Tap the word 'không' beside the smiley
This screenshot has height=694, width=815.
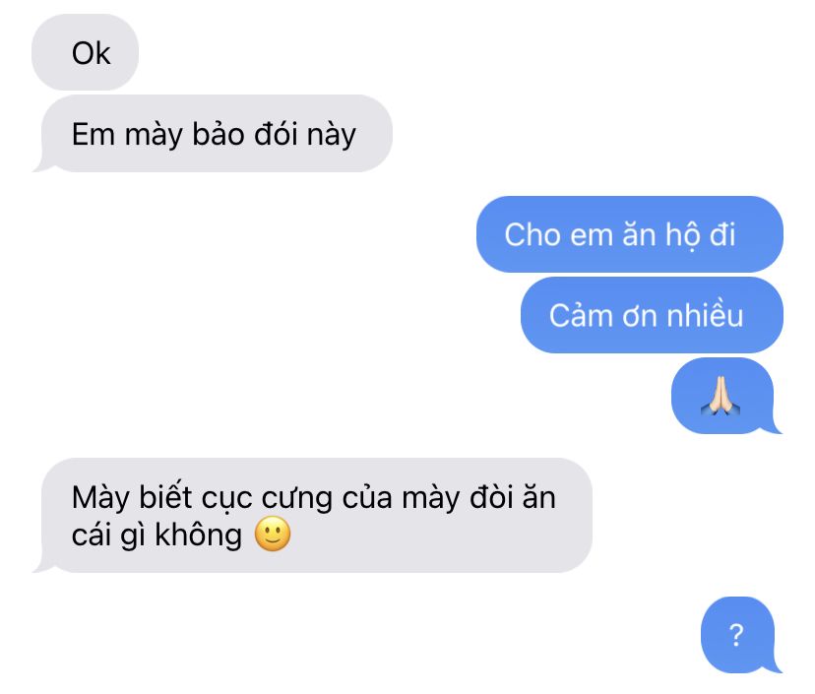pyautogui.click(x=198, y=535)
